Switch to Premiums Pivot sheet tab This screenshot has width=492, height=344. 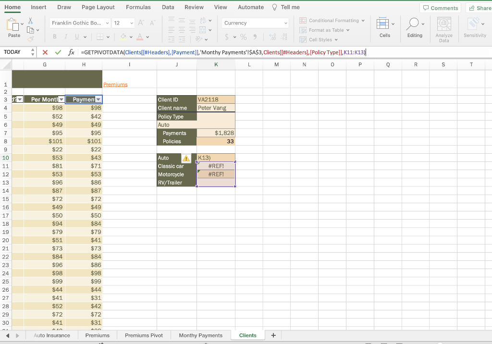[x=144, y=335]
